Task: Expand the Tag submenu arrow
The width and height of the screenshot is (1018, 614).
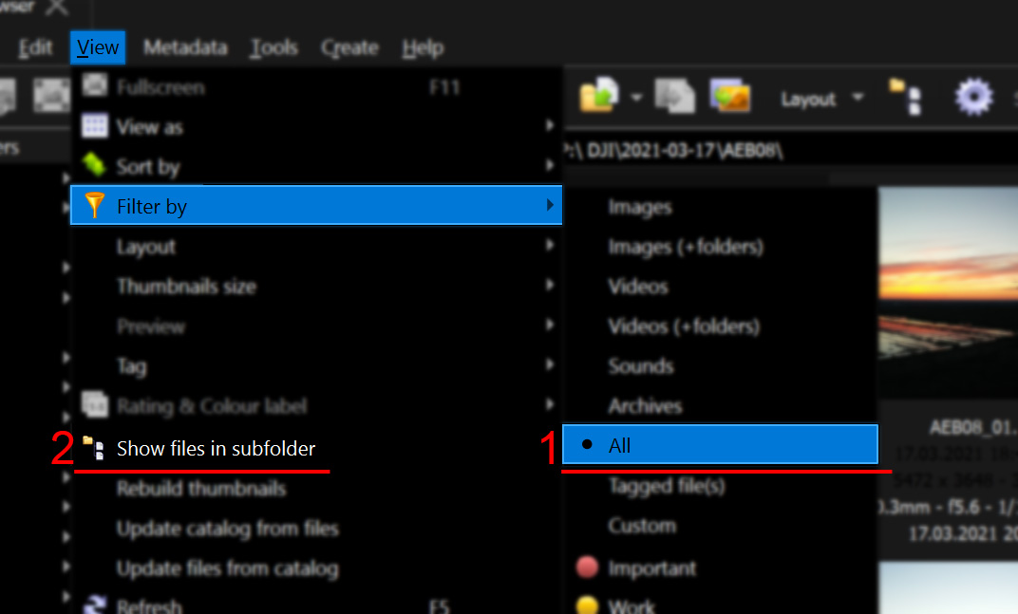Action: [x=550, y=364]
